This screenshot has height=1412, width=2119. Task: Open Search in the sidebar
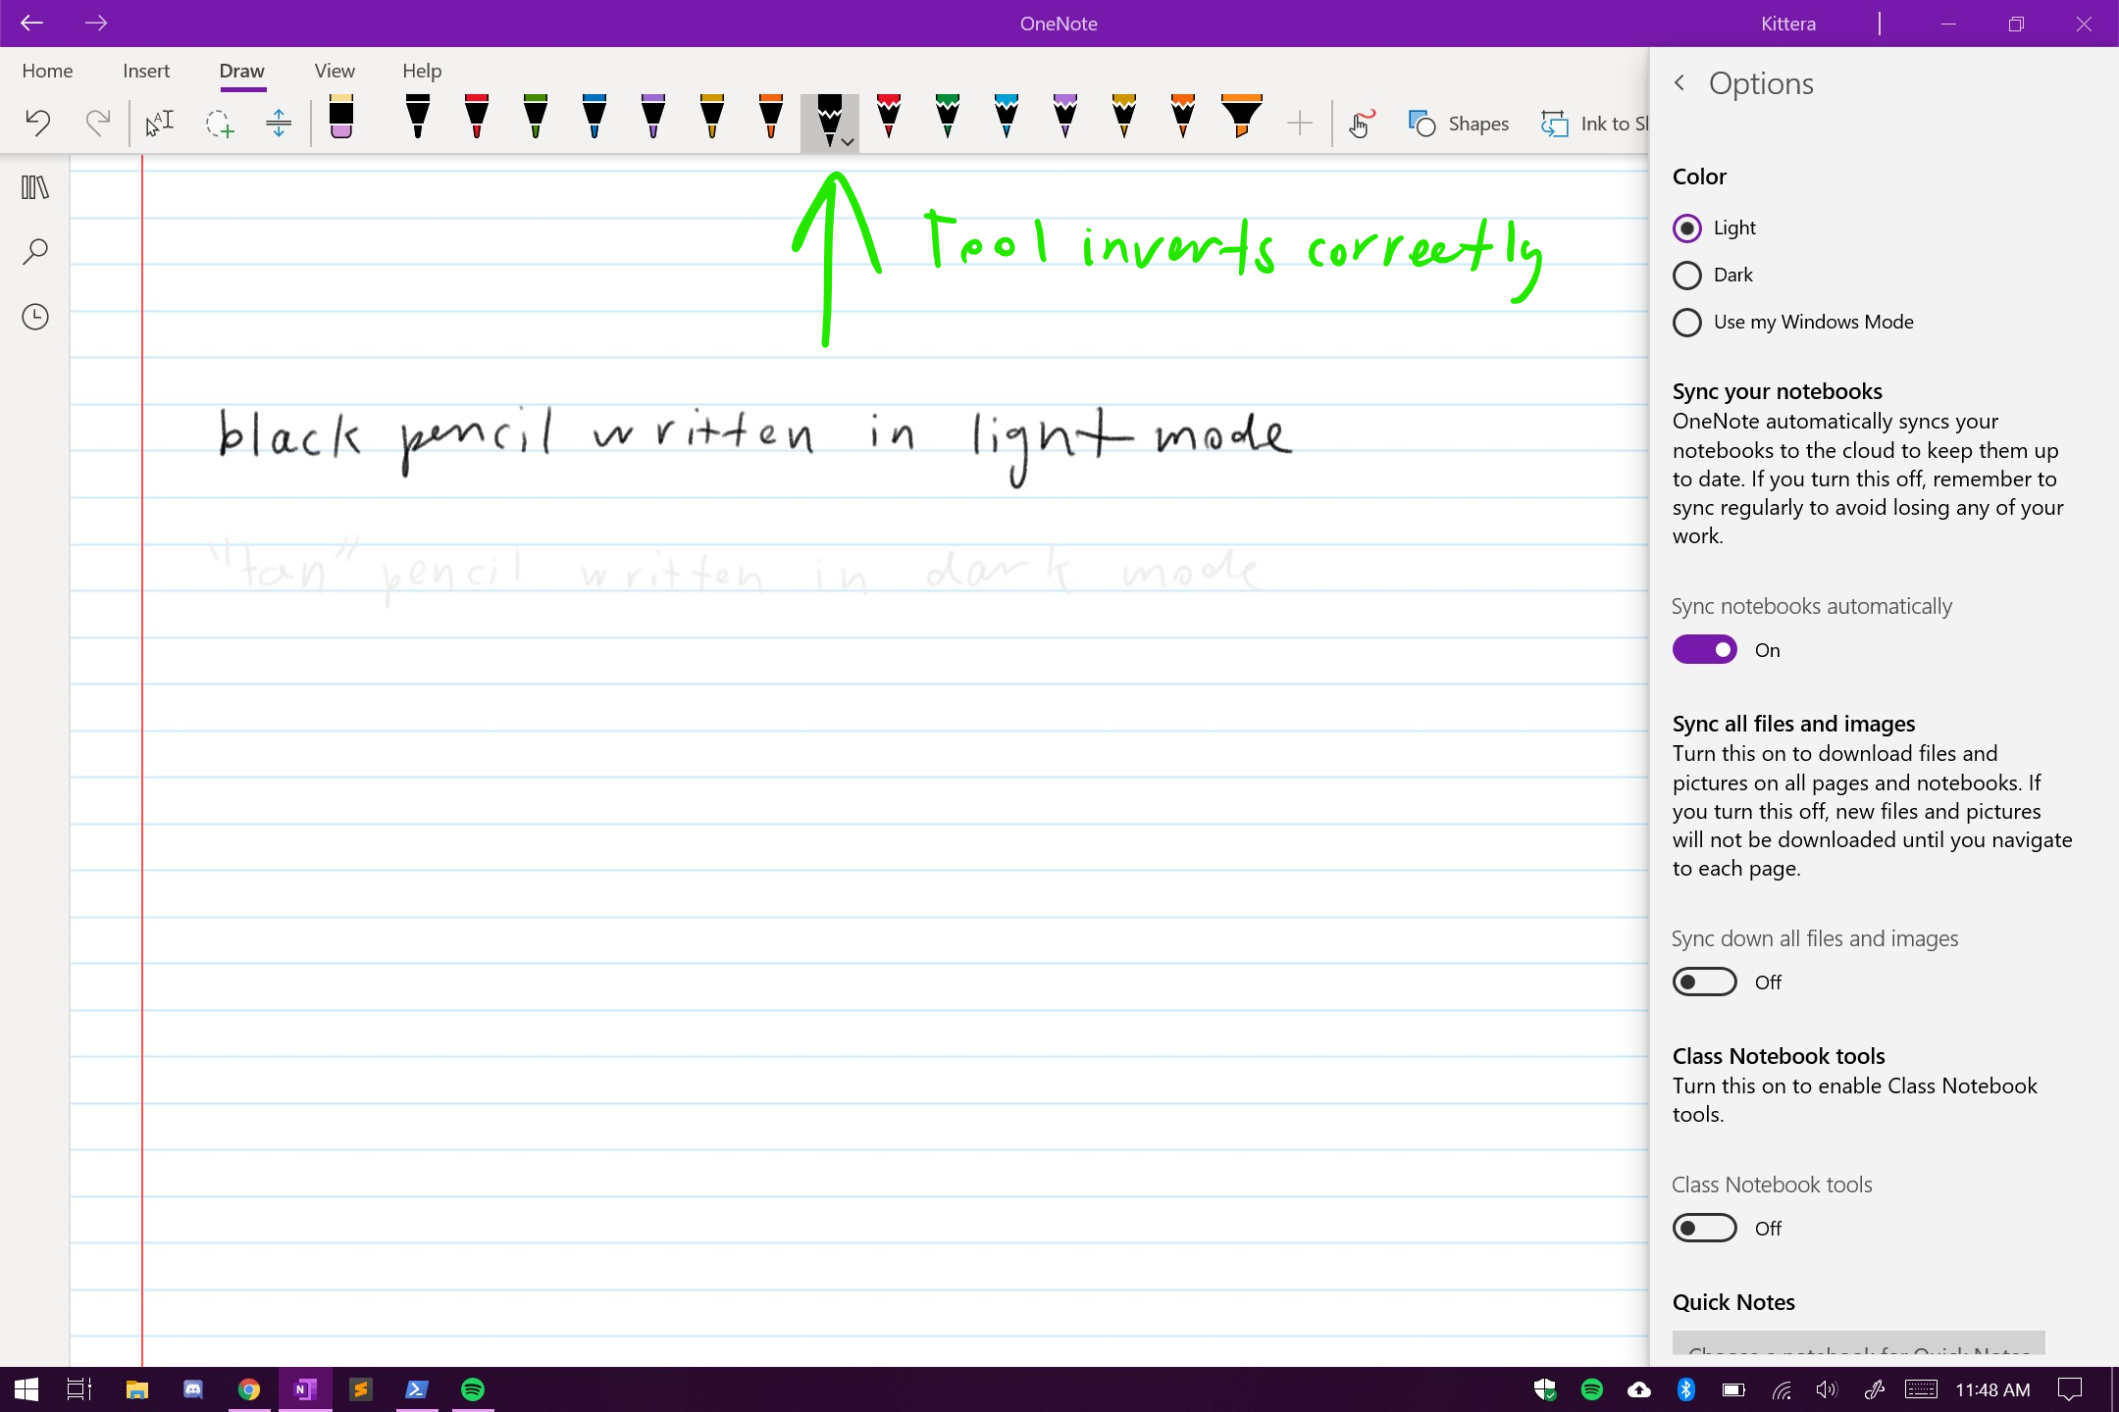33,252
